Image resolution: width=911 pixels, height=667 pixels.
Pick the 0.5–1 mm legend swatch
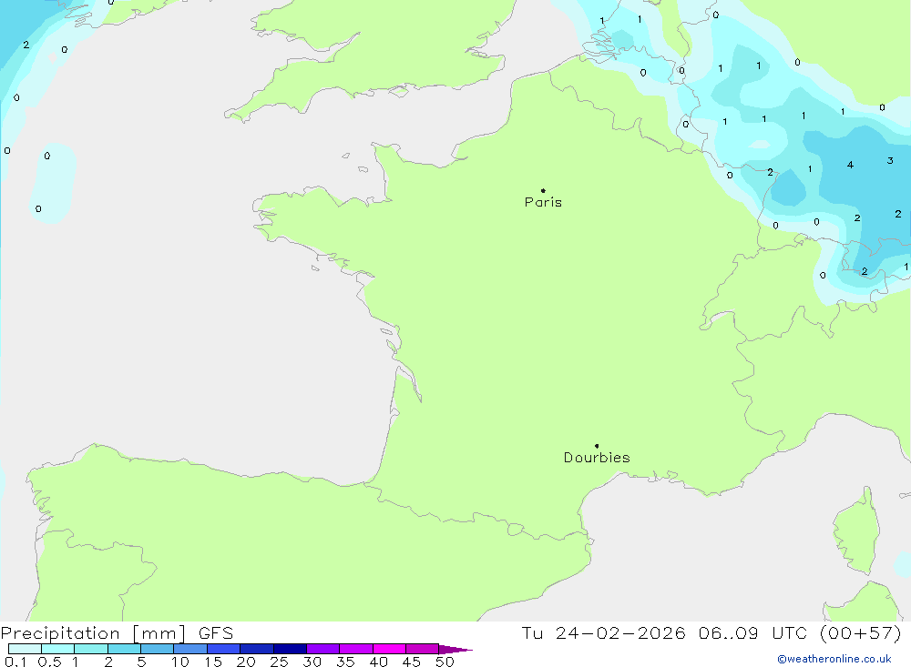point(58,649)
